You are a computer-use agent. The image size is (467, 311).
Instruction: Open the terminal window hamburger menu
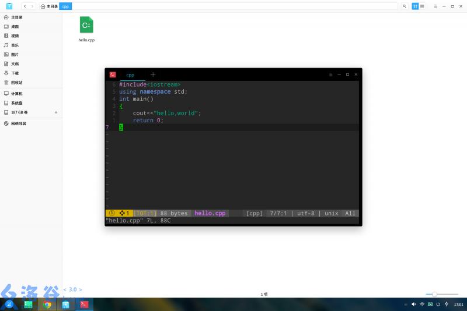[330, 75]
